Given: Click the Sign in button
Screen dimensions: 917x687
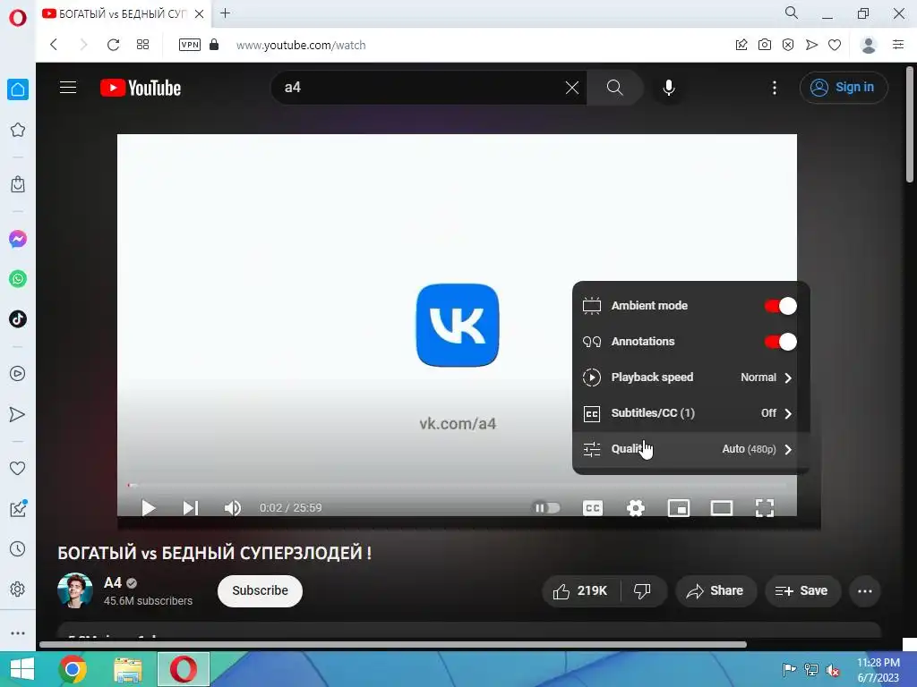Looking at the screenshot, I should [844, 87].
